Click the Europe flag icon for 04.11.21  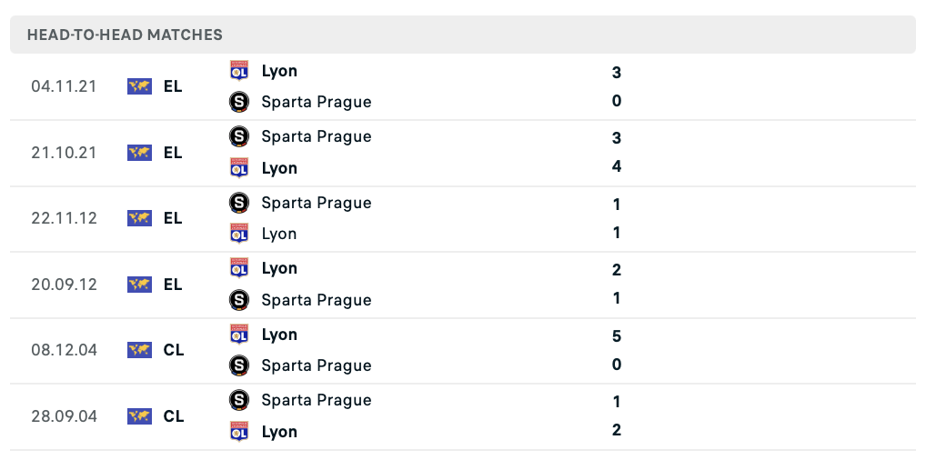click(x=139, y=86)
